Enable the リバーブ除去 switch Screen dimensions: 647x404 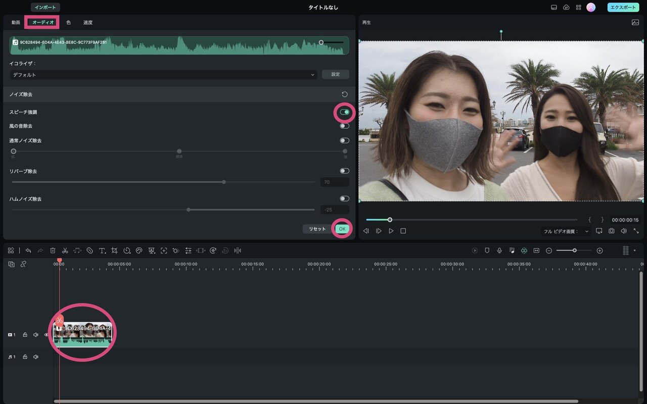click(x=345, y=171)
